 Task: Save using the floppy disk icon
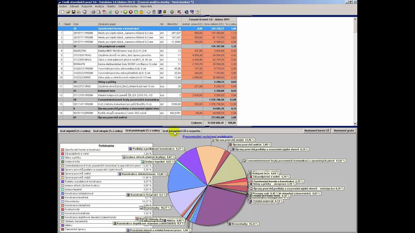pos(74,12)
